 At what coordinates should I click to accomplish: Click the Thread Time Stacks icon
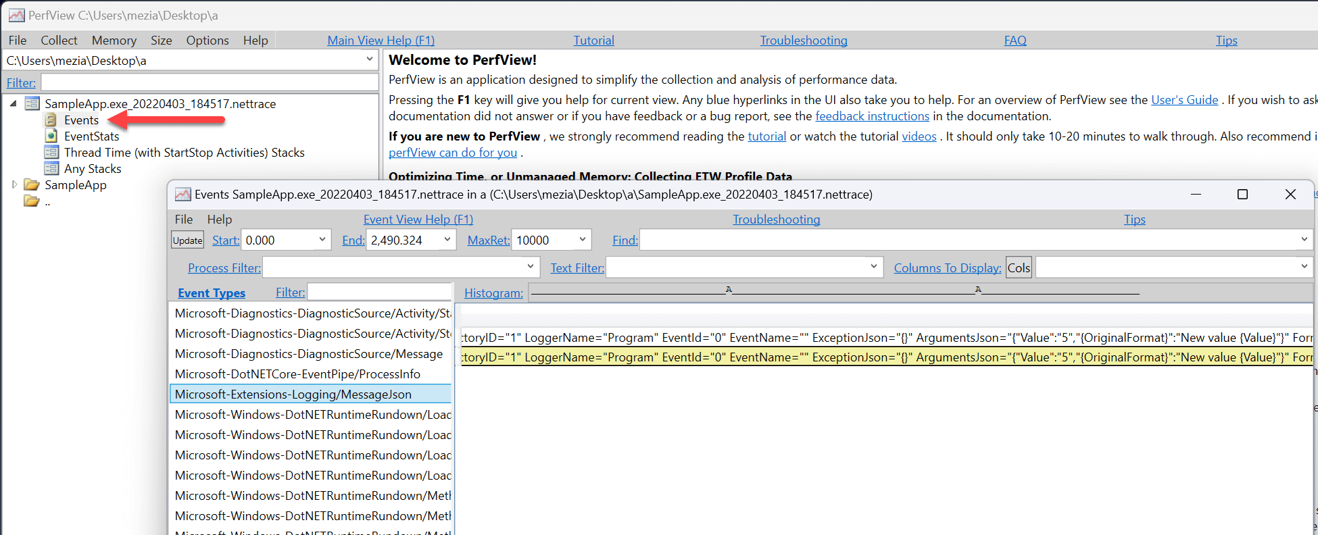pyautogui.click(x=51, y=153)
